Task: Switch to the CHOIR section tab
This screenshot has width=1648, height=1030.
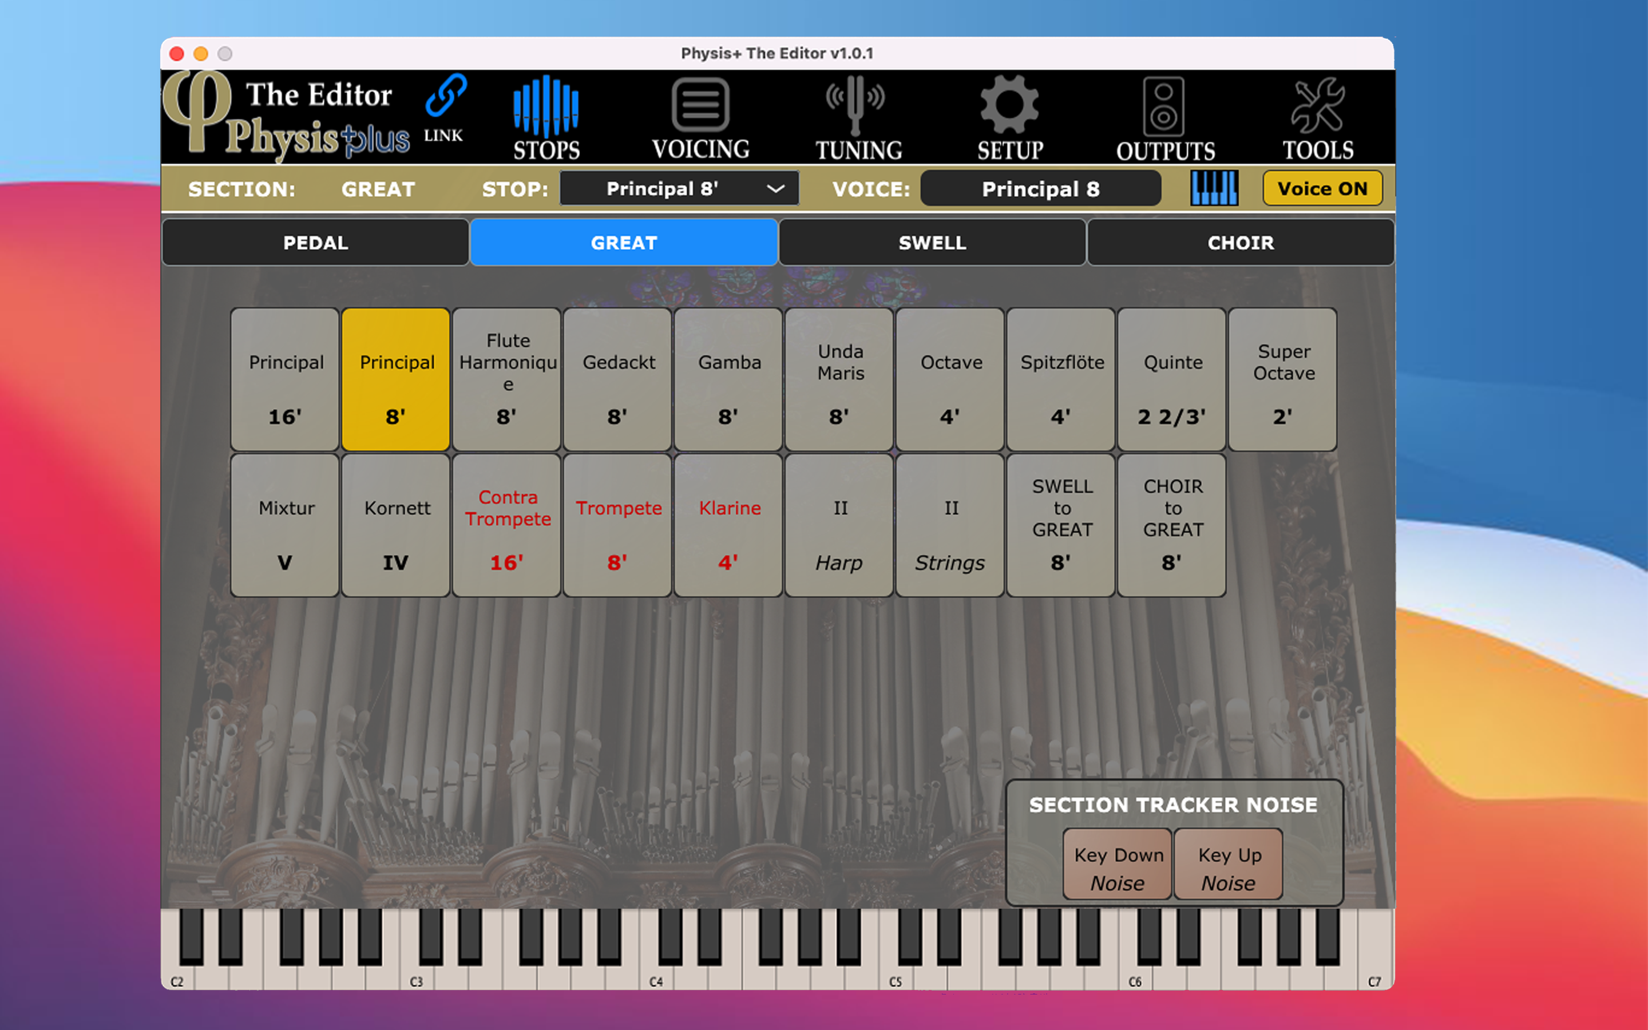Action: pos(1241,243)
